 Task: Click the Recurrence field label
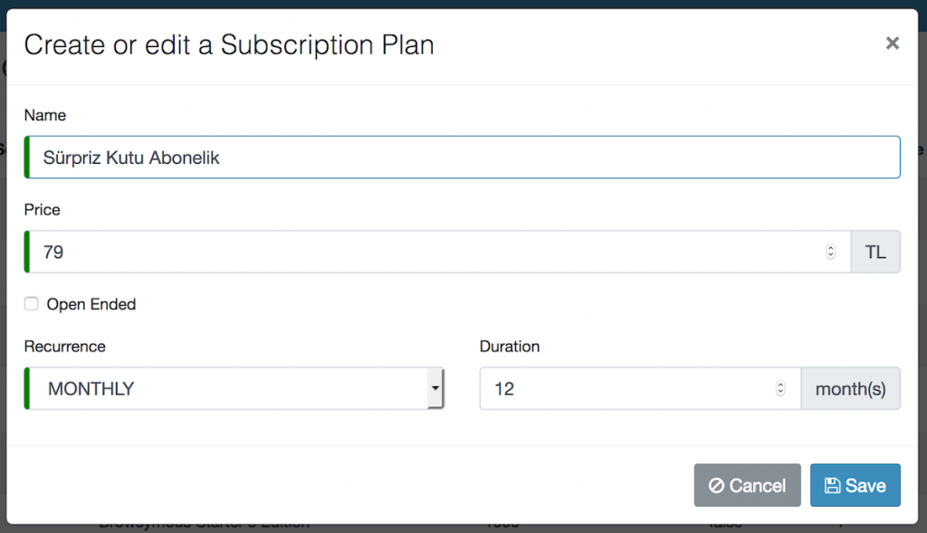coord(65,347)
